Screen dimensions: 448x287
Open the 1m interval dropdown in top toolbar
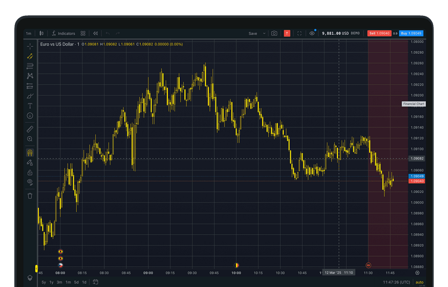point(29,33)
